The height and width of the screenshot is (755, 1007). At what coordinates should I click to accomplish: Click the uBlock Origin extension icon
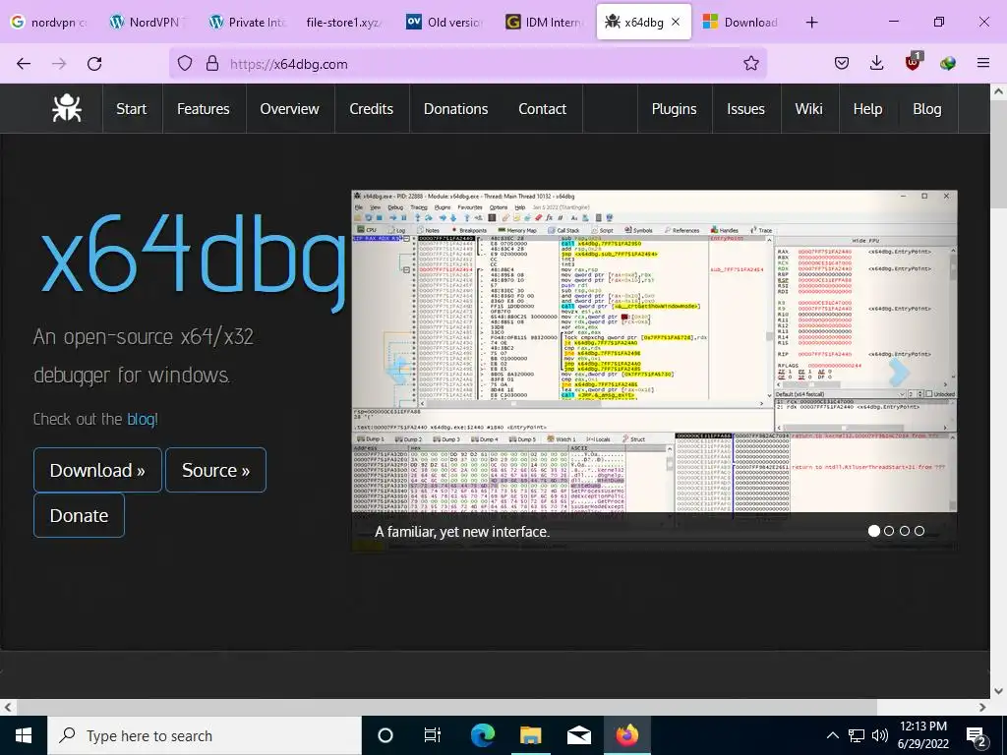(914, 62)
